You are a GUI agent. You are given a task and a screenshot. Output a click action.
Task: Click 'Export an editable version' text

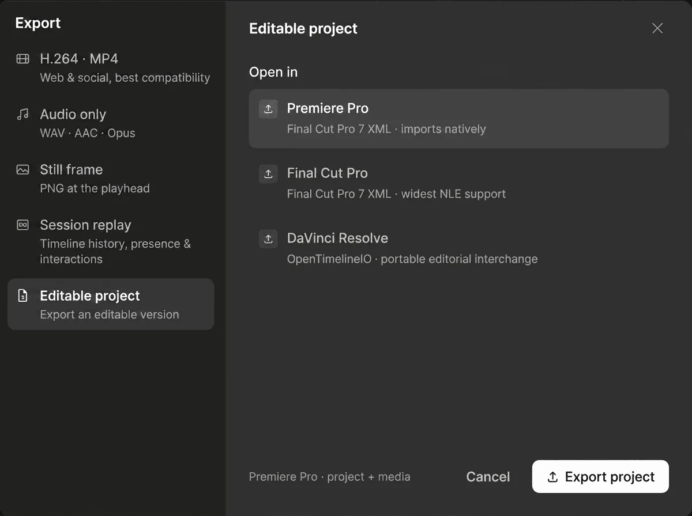tap(110, 314)
